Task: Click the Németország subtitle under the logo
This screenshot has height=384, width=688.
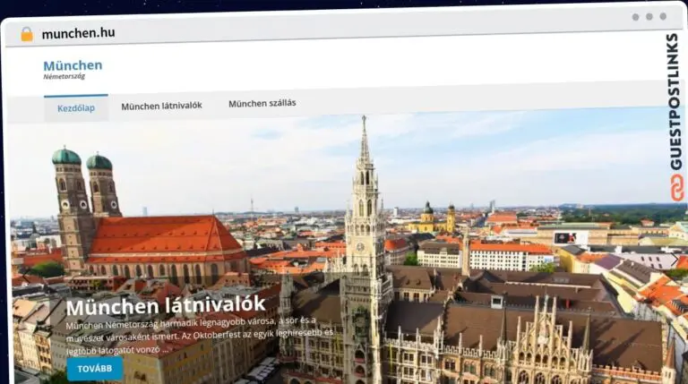Action: pos(64,76)
